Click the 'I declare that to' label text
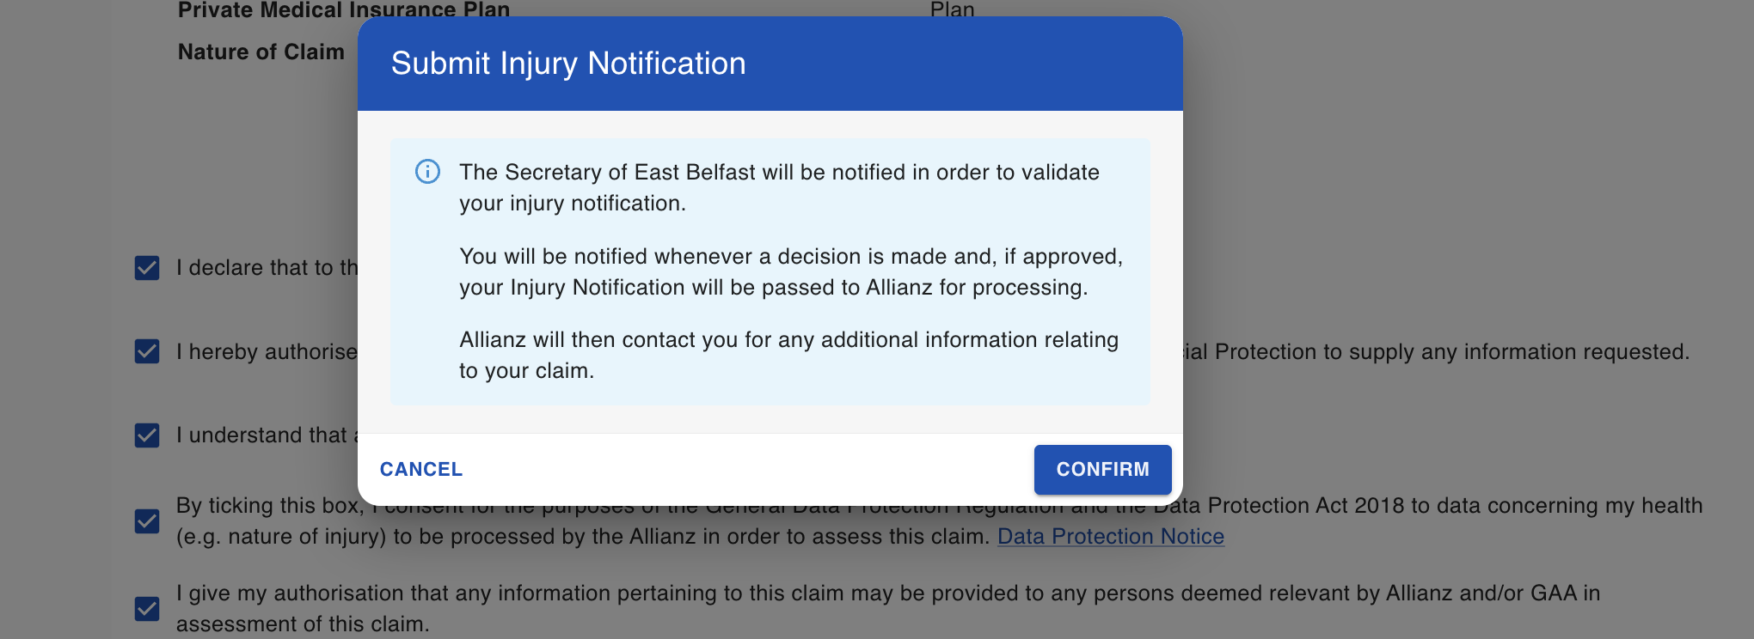The image size is (1754, 639). point(267,268)
